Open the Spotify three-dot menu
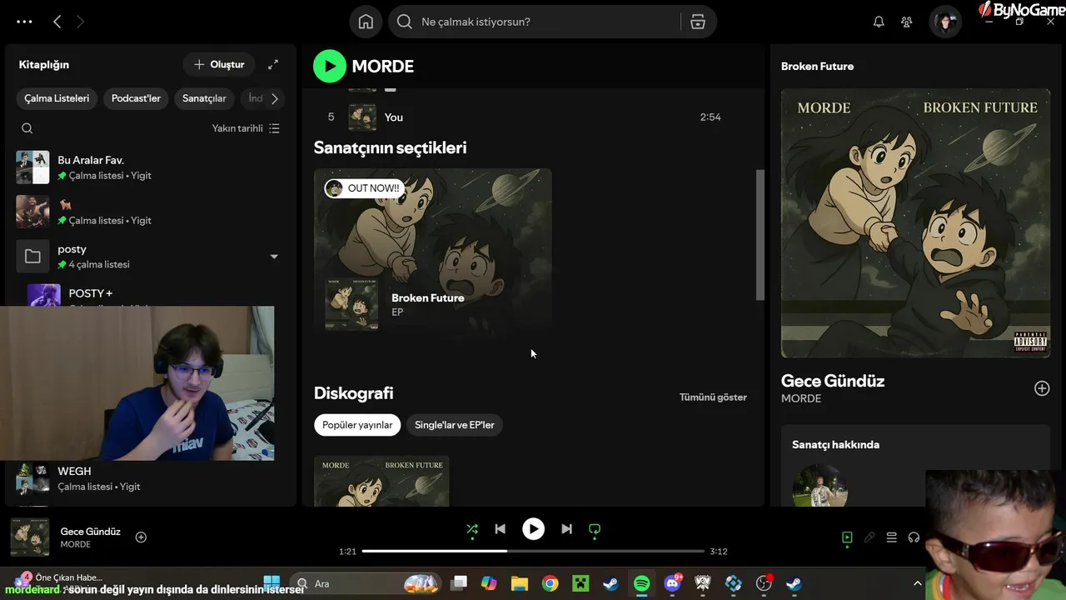1066x600 pixels. point(24,22)
